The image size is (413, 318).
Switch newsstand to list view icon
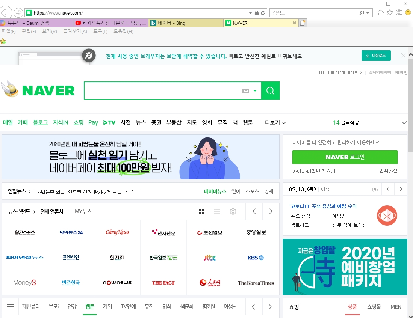tap(217, 211)
